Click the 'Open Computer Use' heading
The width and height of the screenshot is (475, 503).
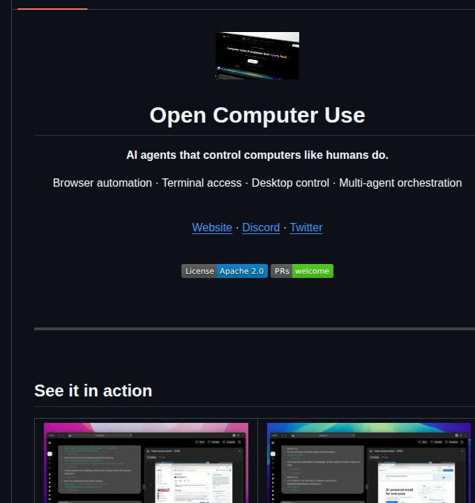coord(257,115)
